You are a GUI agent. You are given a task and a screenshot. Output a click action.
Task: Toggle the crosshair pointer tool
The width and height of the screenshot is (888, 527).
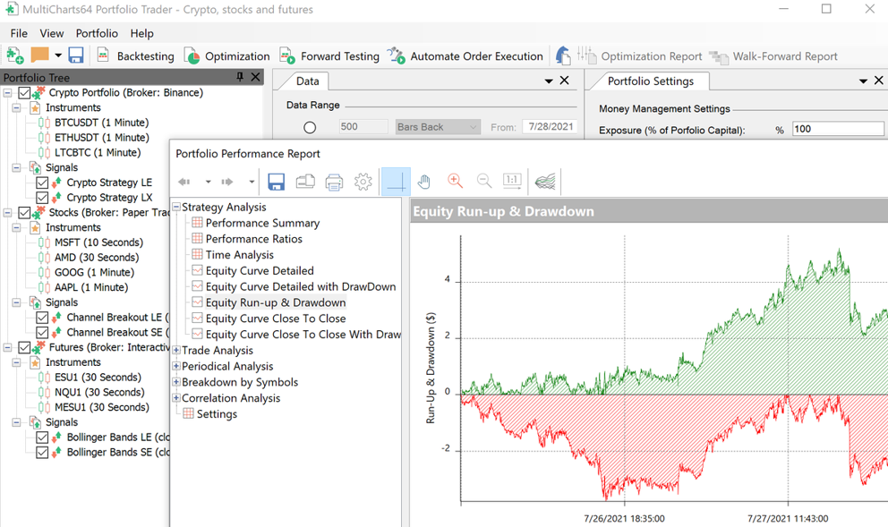[x=396, y=182]
